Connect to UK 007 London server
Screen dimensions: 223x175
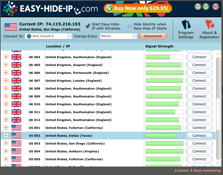click(199, 80)
